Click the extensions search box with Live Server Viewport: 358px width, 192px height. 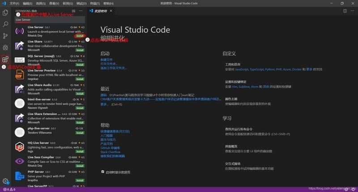50,20
